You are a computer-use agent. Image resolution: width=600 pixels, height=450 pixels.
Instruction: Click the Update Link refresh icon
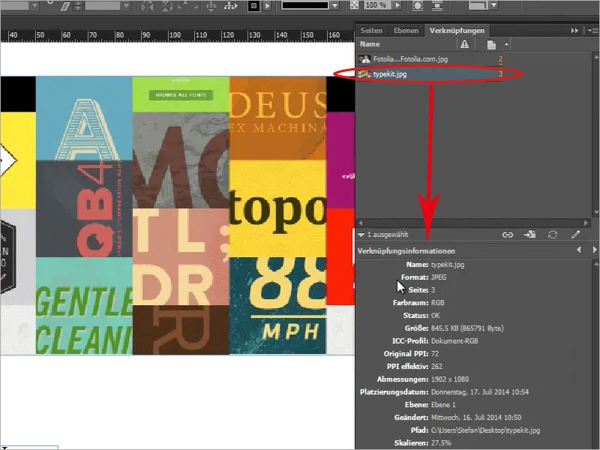(x=553, y=235)
